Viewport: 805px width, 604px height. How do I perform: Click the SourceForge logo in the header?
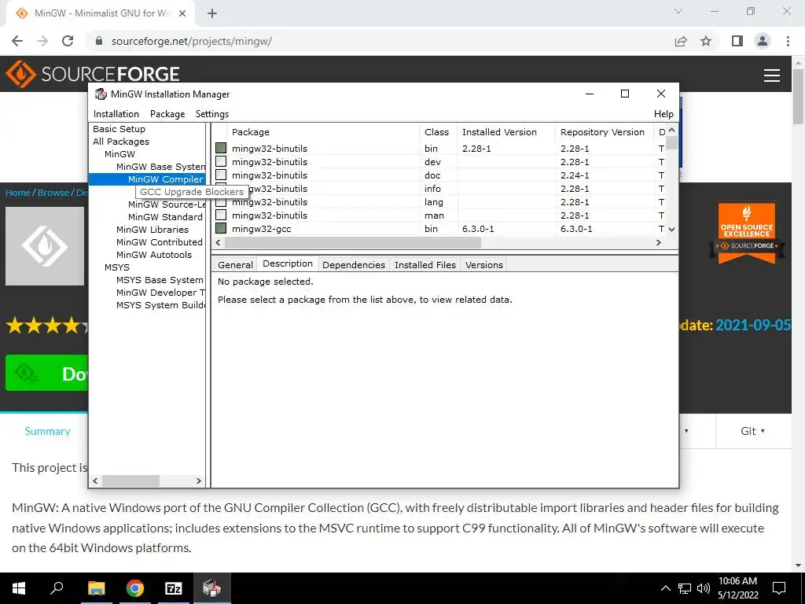pyautogui.click(x=93, y=73)
